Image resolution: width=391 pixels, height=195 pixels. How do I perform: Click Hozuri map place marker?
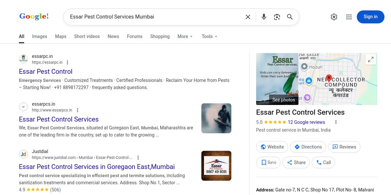tap(304, 67)
